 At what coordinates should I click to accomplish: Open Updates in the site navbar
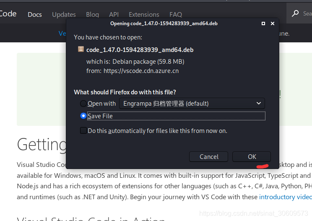pyautogui.click(x=64, y=15)
